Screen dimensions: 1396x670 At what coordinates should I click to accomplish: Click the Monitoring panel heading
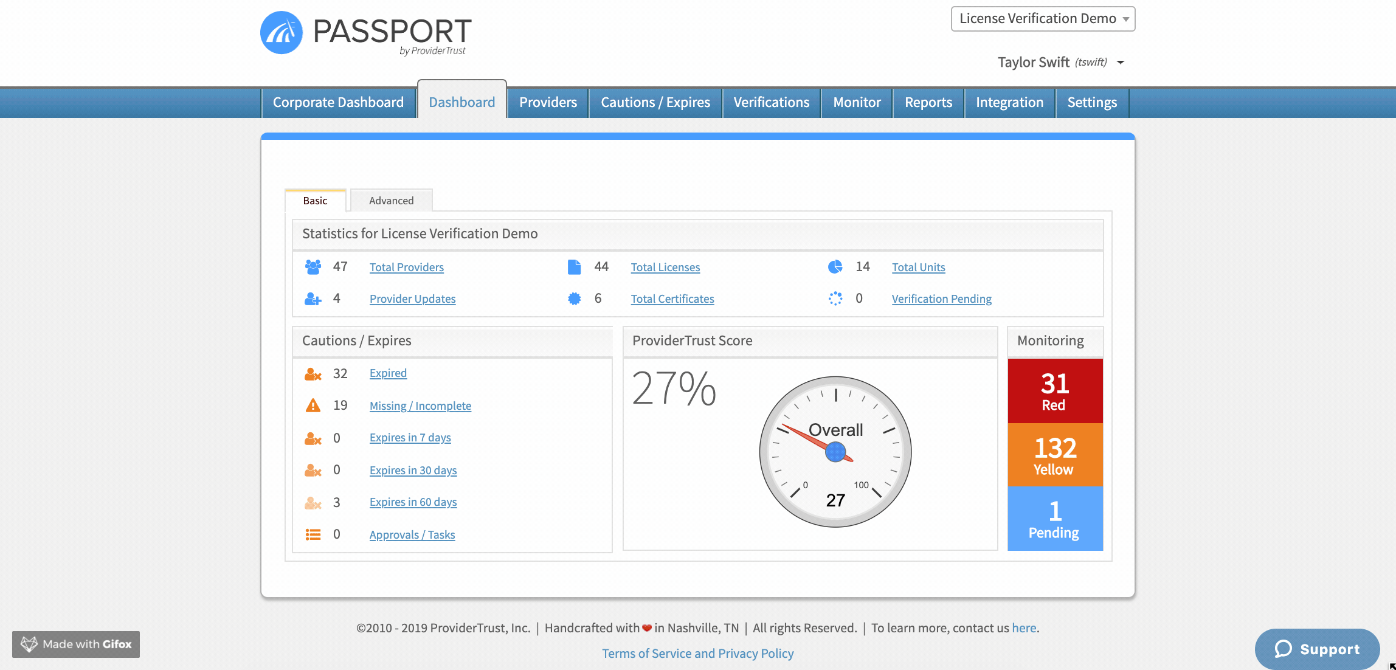coord(1051,340)
